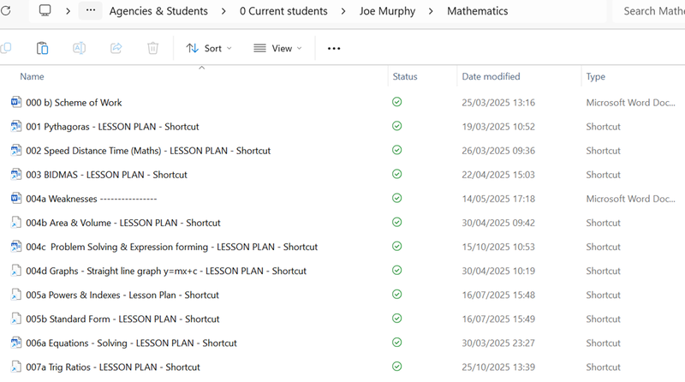Select the Word icon for Scheme of Work
Screen dimensions: 685x382
click(15, 103)
